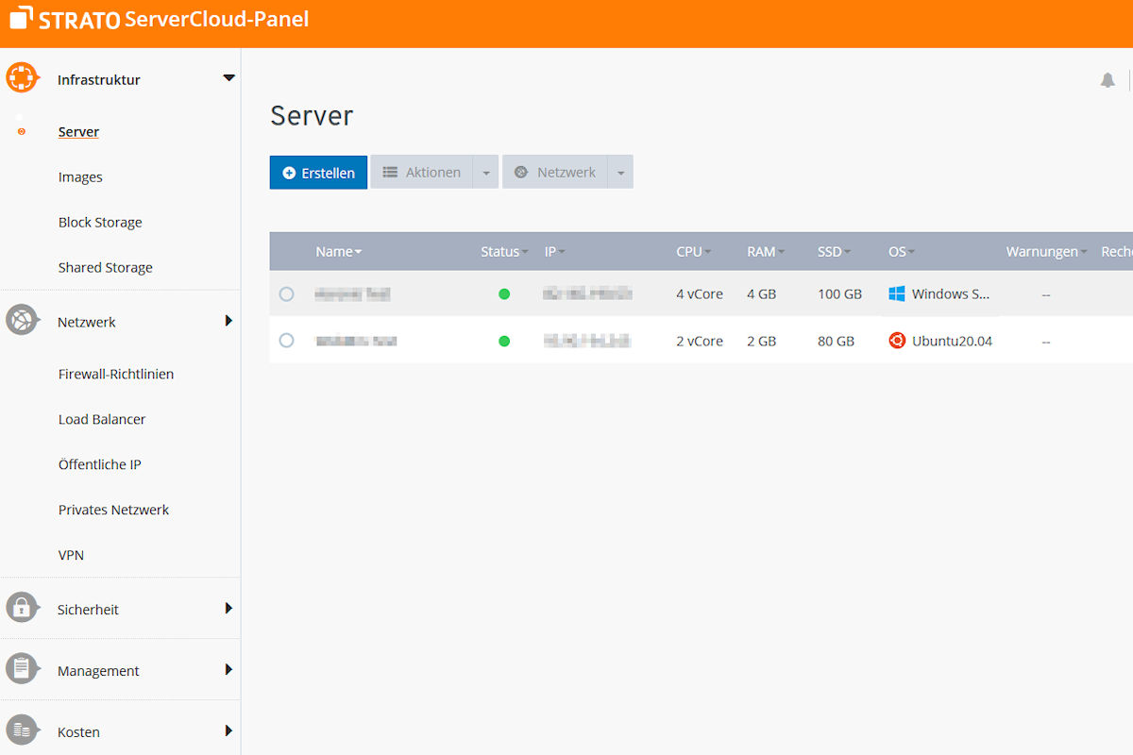The width and height of the screenshot is (1133, 755).
Task: Click the Kosten coins icon
Action: 22,730
